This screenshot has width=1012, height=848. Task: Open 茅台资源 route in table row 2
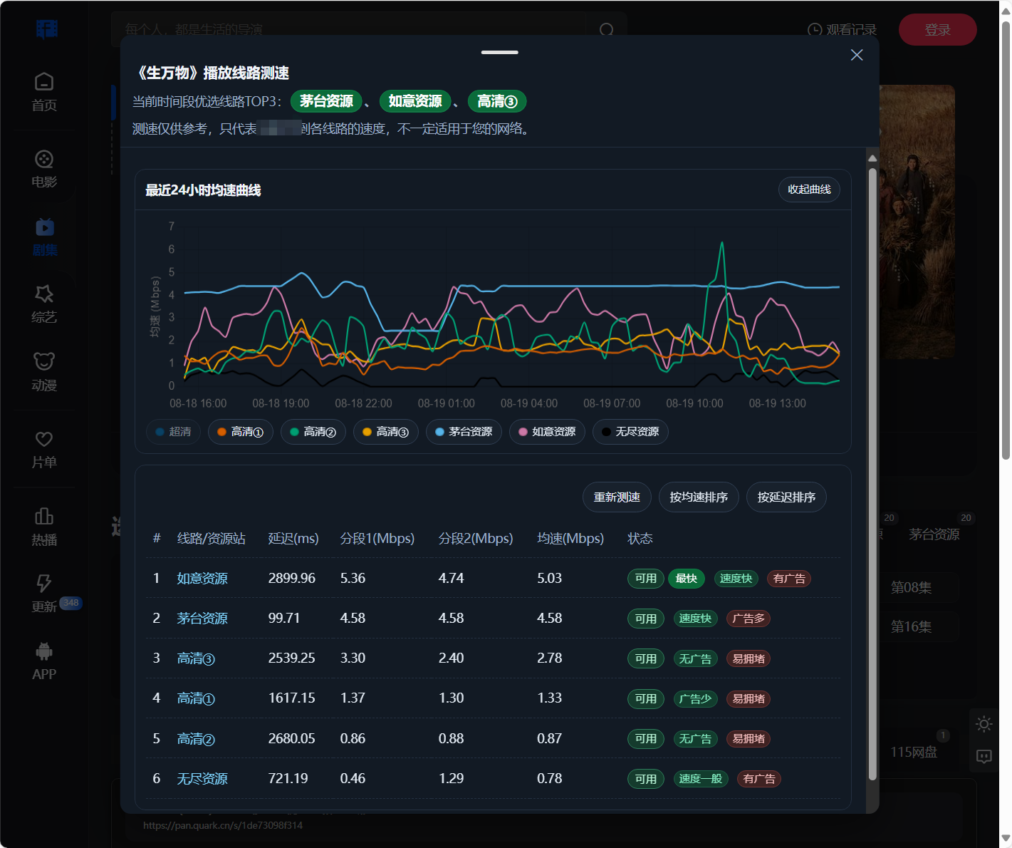coord(202,619)
